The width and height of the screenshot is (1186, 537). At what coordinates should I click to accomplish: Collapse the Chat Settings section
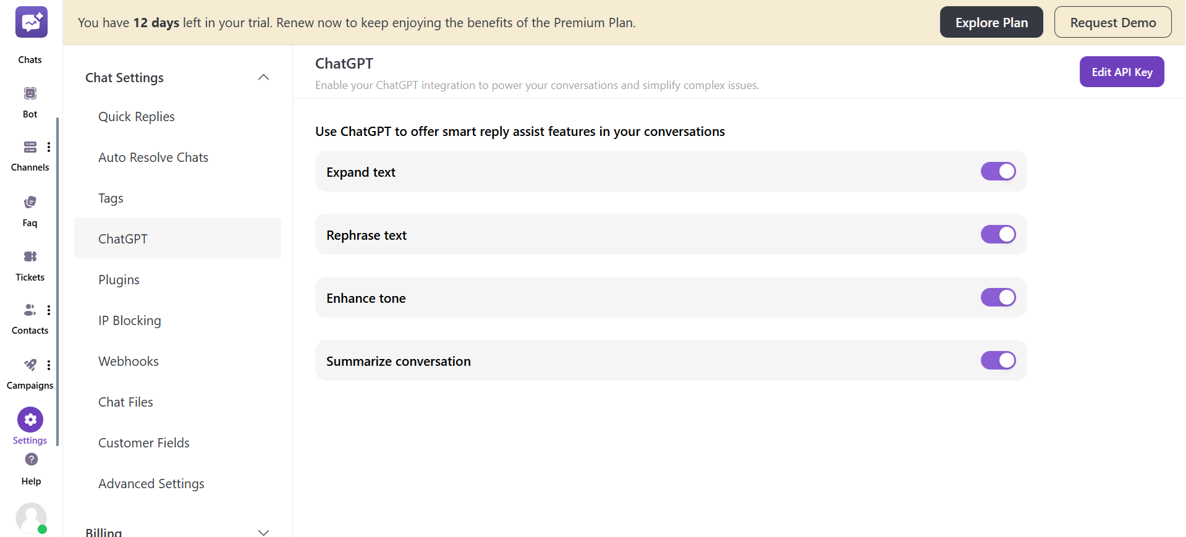tap(263, 77)
